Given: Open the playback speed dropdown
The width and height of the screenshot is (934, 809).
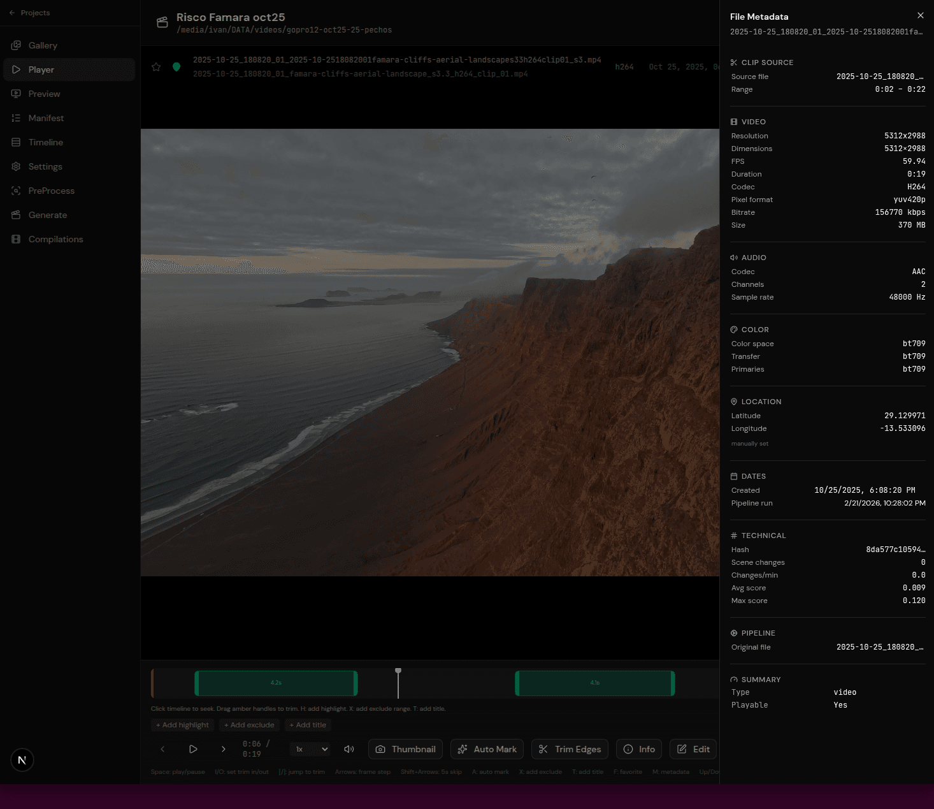Looking at the screenshot, I should tap(310, 749).
